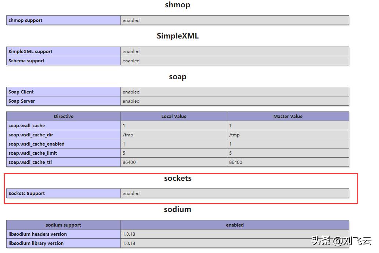Click local value "5" of soap.wsdl_cache_limit
Image resolution: width=379 pixels, height=253 pixels.
(124, 153)
